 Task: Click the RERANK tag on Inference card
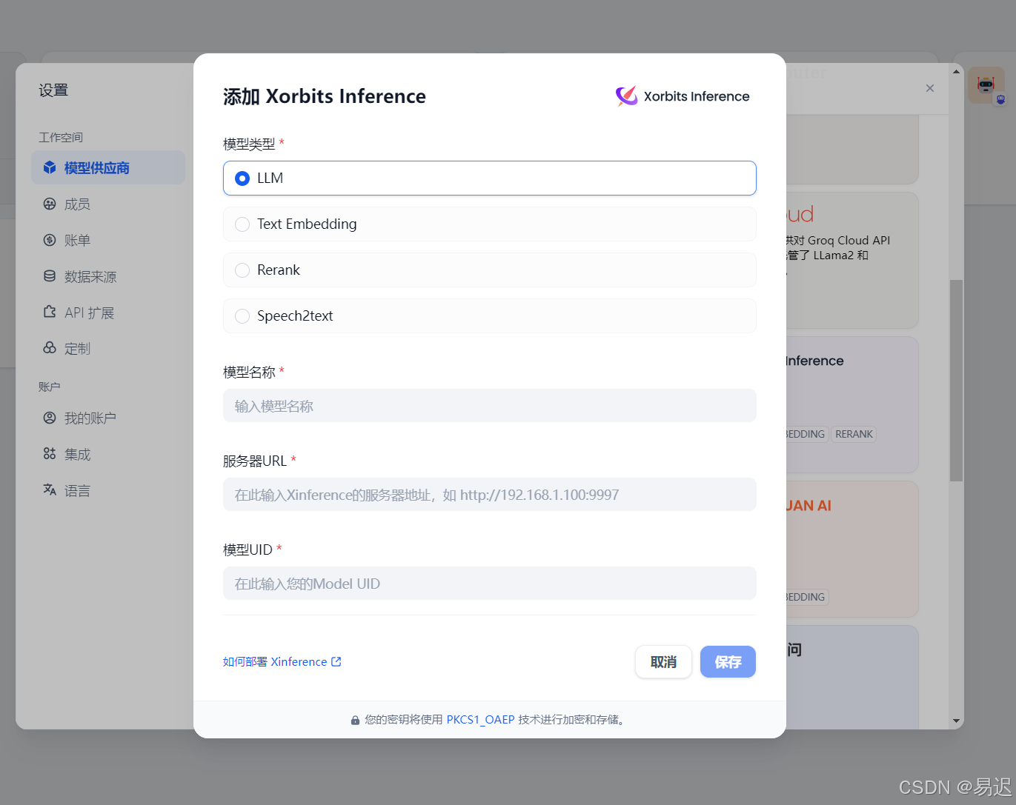pyautogui.click(x=854, y=435)
